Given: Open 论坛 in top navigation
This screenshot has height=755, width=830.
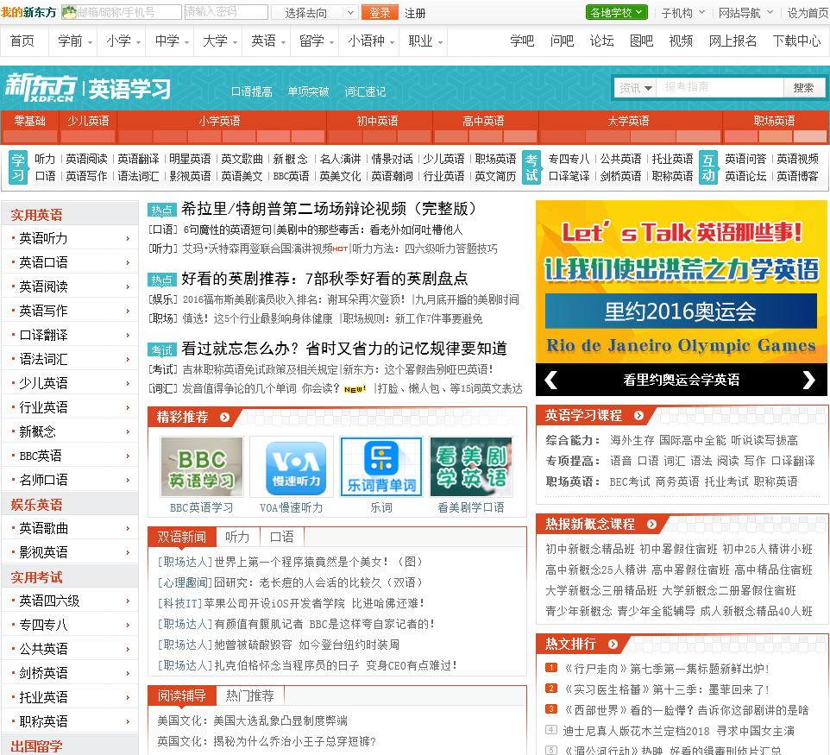Looking at the screenshot, I should (x=602, y=41).
